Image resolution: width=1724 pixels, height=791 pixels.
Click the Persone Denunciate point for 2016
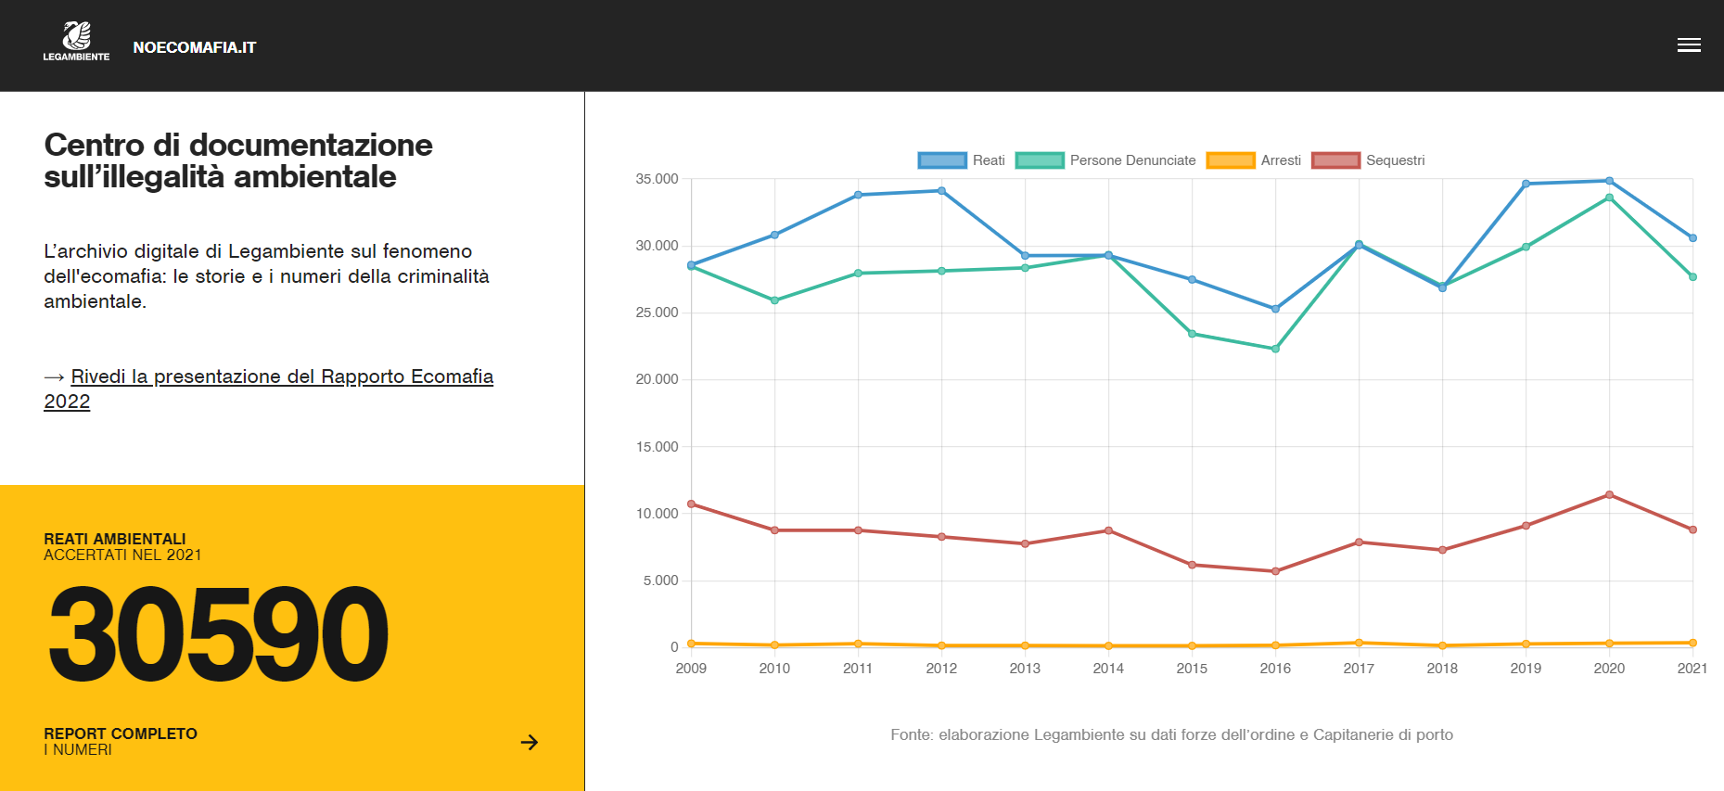coord(1275,349)
